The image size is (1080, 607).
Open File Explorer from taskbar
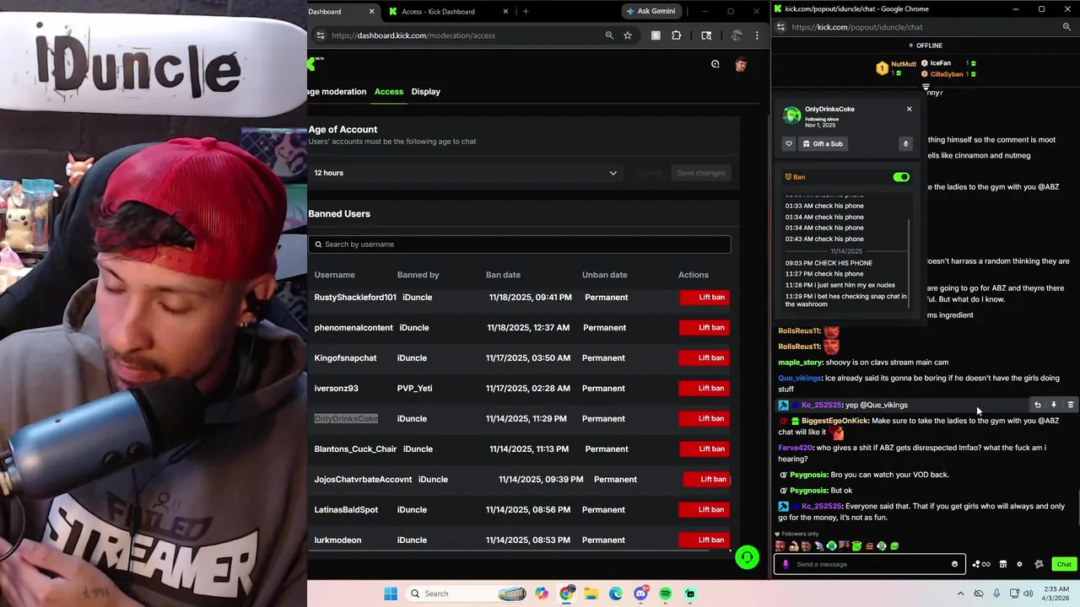[x=591, y=594]
